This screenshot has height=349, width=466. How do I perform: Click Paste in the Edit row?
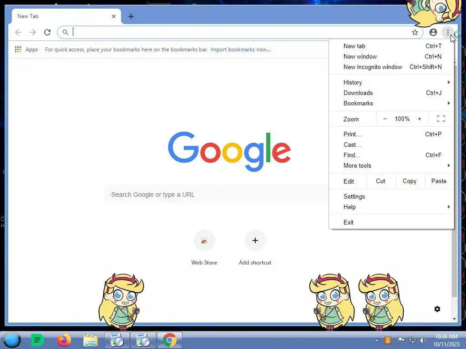(439, 181)
